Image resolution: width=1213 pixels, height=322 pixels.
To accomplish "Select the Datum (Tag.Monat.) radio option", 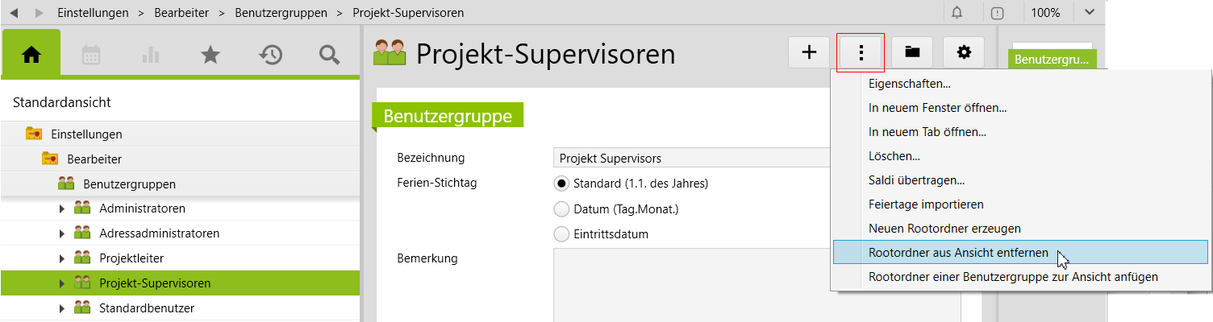I will (x=562, y=209).
